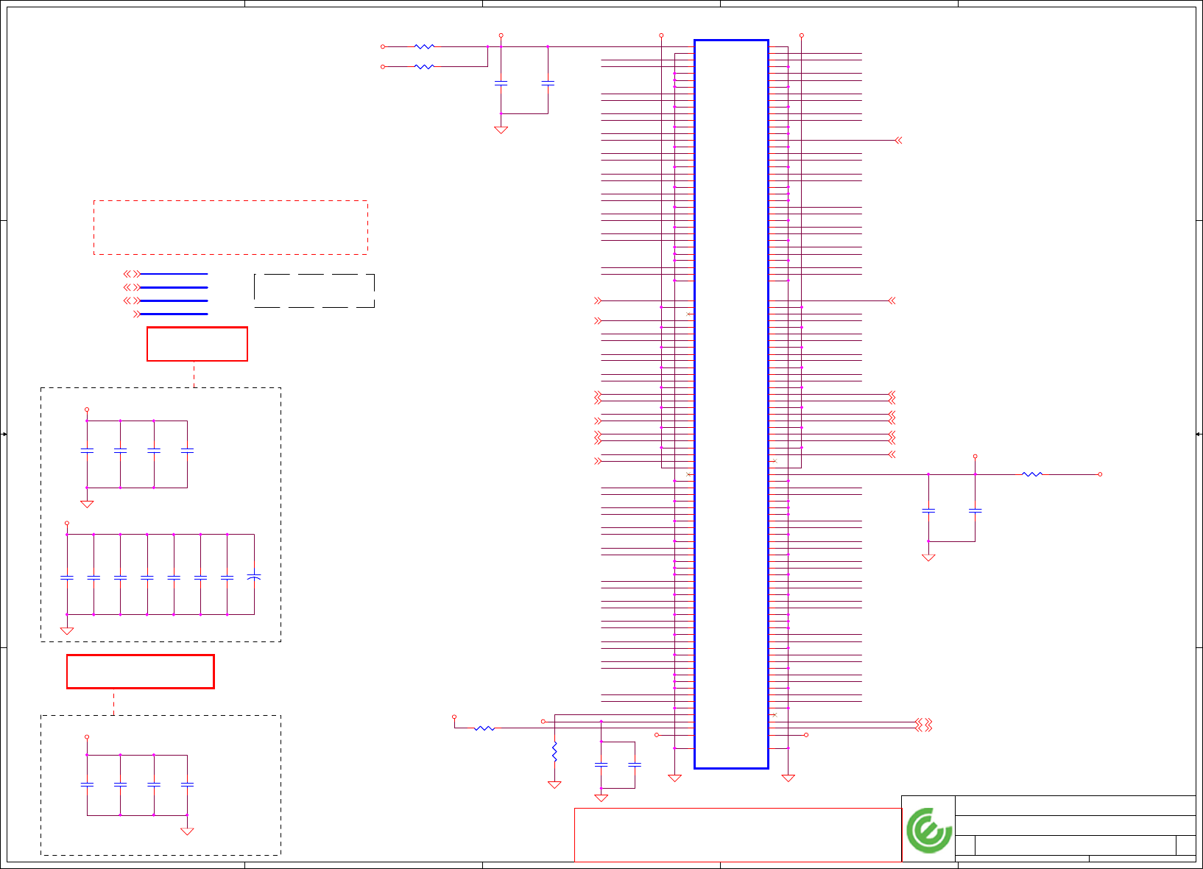Click the empty red-outlined box beside the logo

[x=738, y=835]
